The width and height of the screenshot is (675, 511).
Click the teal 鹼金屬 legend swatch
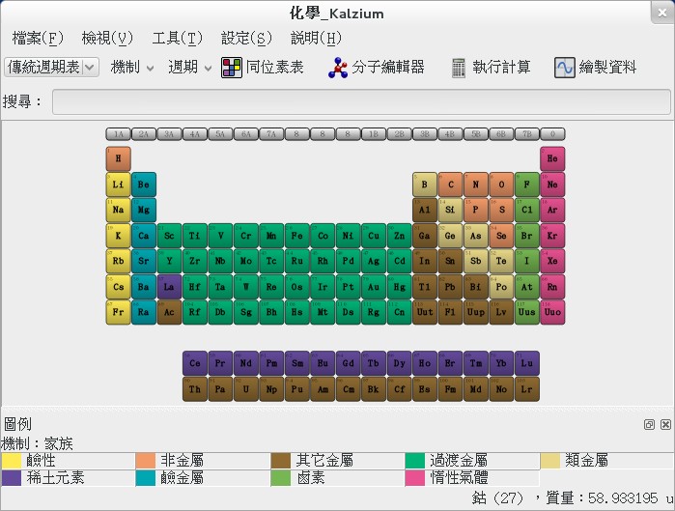(x=146, y=478)
